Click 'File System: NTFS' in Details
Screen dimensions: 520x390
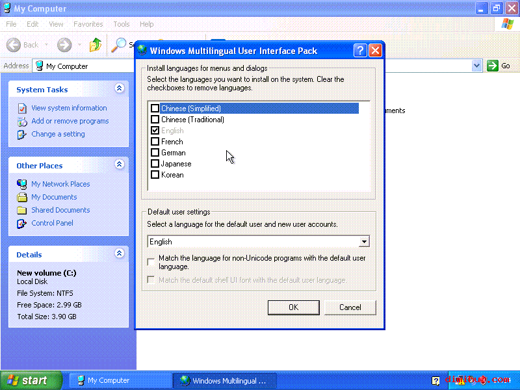(45, 293)
